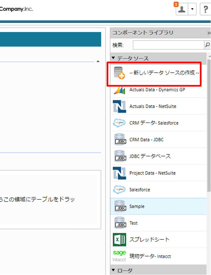
Task: Select the Salesforce data source label
Action: tap(140, 190)
